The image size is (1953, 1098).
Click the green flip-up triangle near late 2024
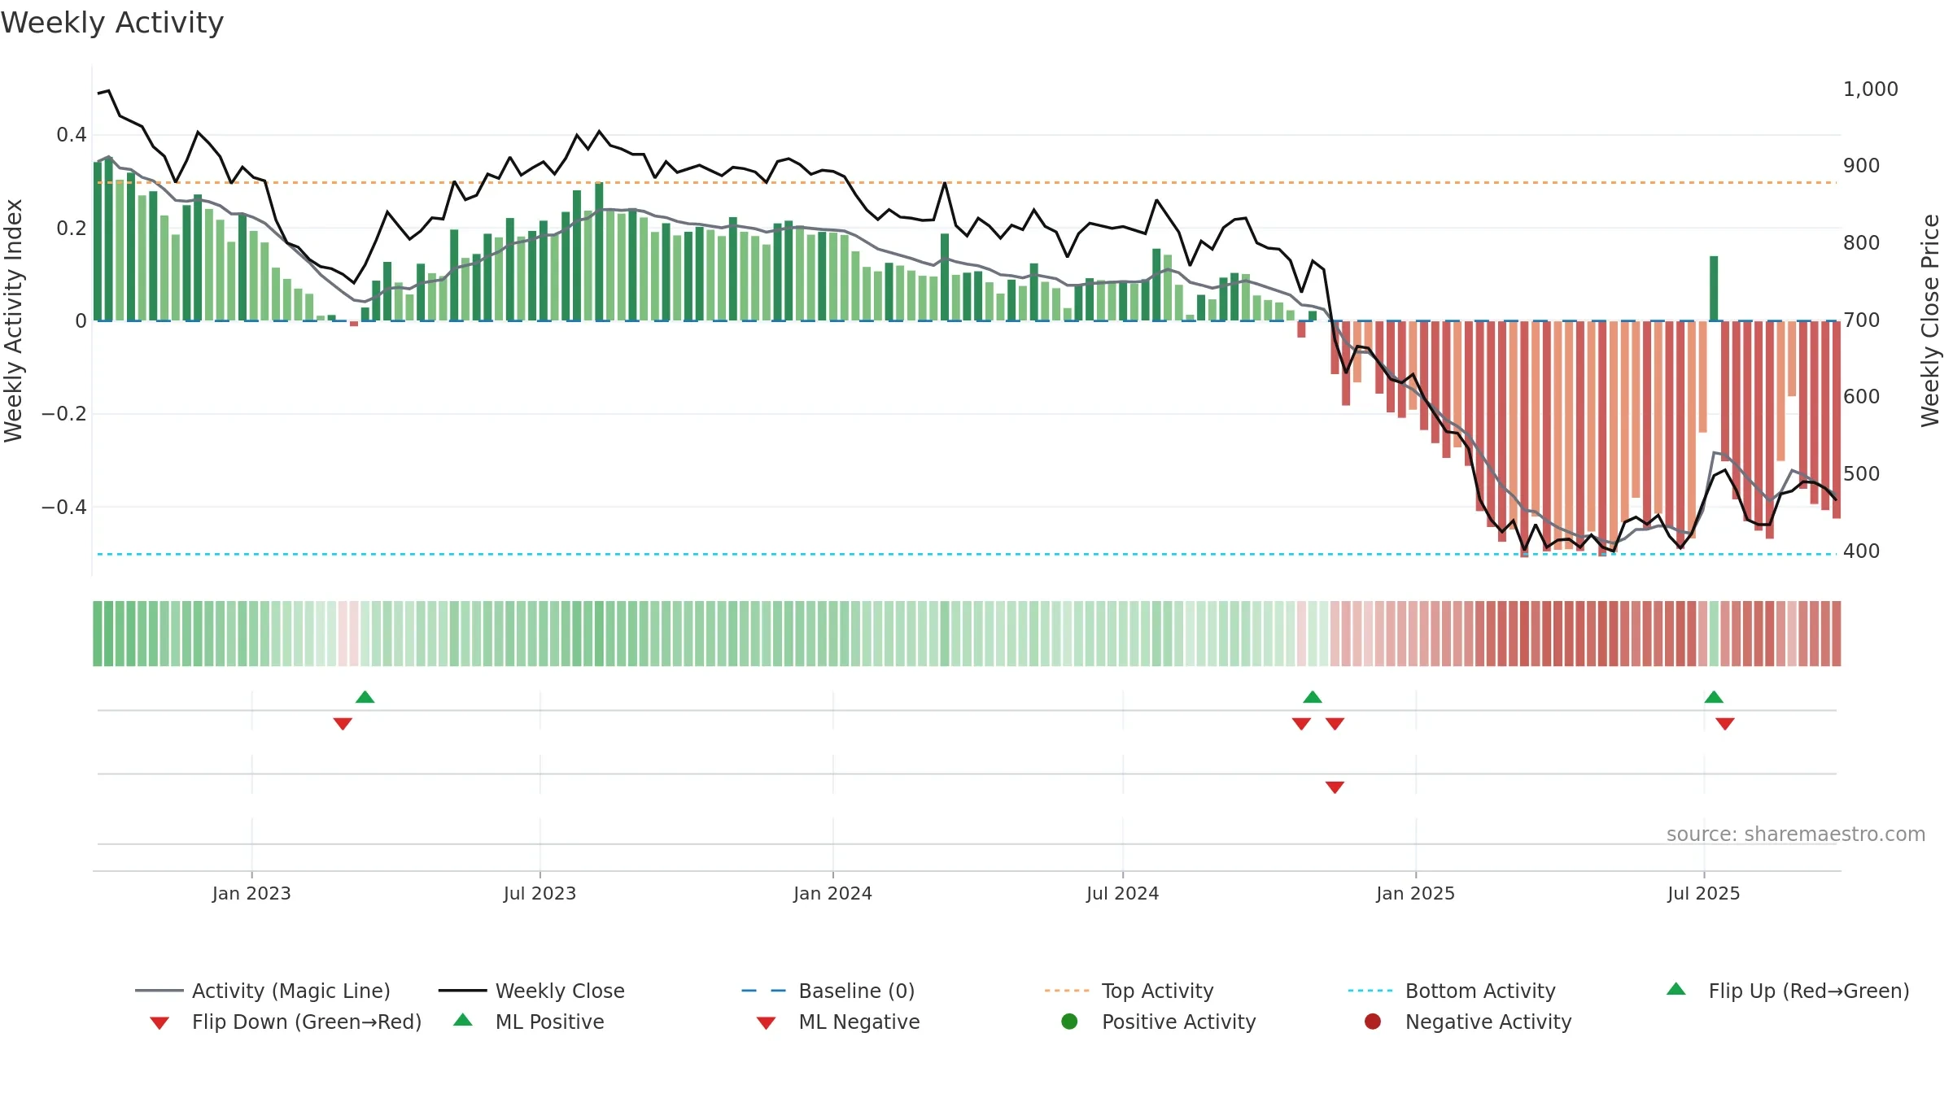coord(1313,697)
